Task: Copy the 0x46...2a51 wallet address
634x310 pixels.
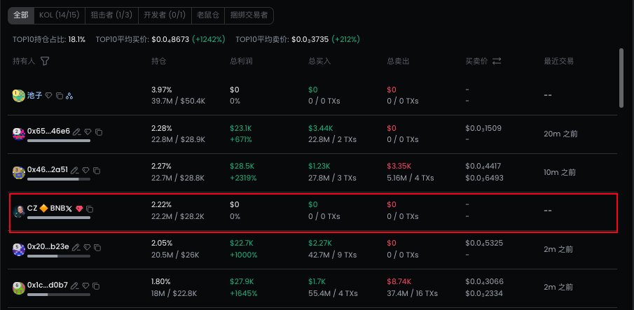Action: click(x=97, y=171)
